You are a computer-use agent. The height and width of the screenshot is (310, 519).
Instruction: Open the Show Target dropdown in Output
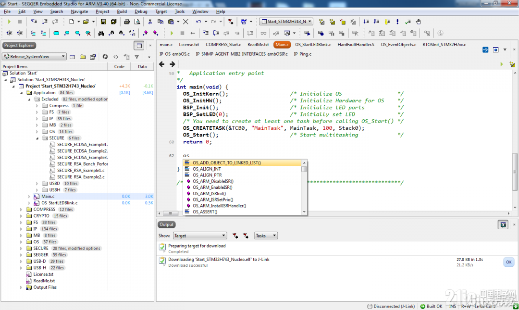[x=199, y=236]
